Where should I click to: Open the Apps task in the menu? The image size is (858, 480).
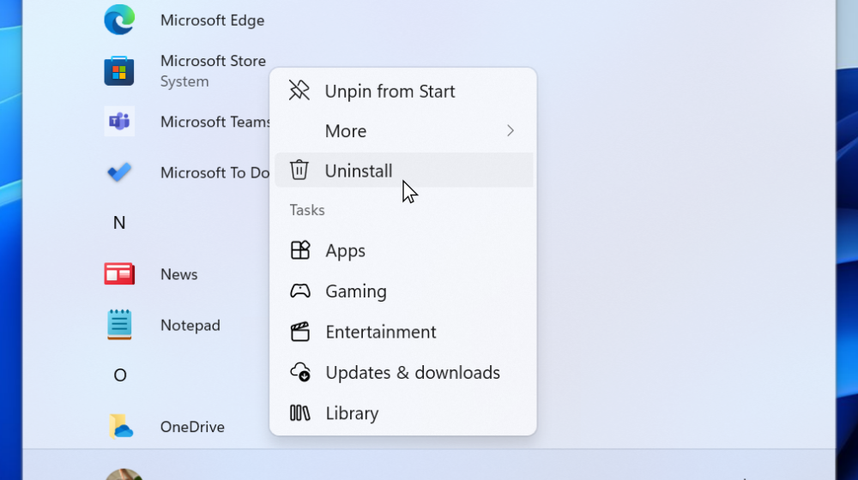[346, 251]
